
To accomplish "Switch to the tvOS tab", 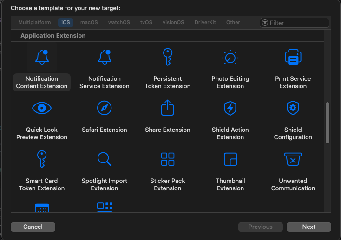I will [146, 22].
